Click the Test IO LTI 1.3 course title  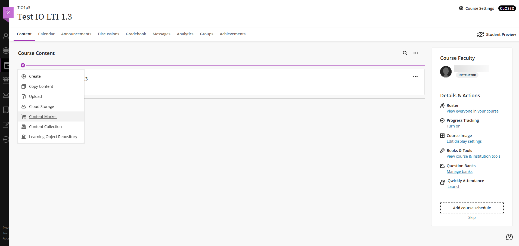(x=45, y=17)
